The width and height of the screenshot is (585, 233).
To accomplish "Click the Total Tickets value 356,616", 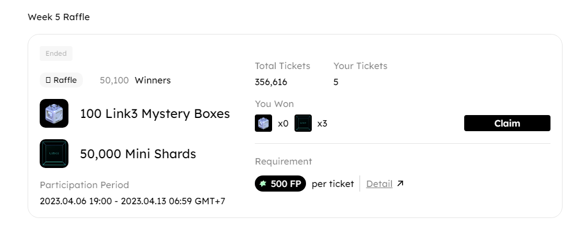I will tap(271, 82).
